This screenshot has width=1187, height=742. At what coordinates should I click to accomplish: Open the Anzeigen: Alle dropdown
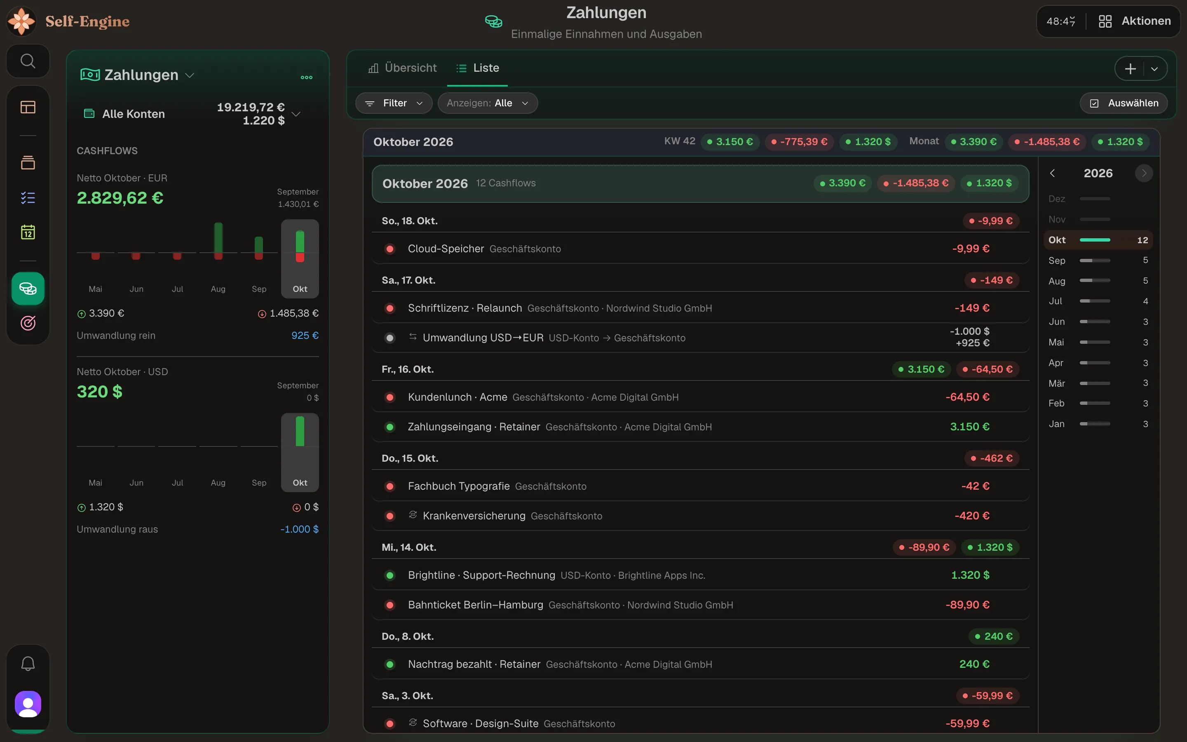click(x=488, y=103)
